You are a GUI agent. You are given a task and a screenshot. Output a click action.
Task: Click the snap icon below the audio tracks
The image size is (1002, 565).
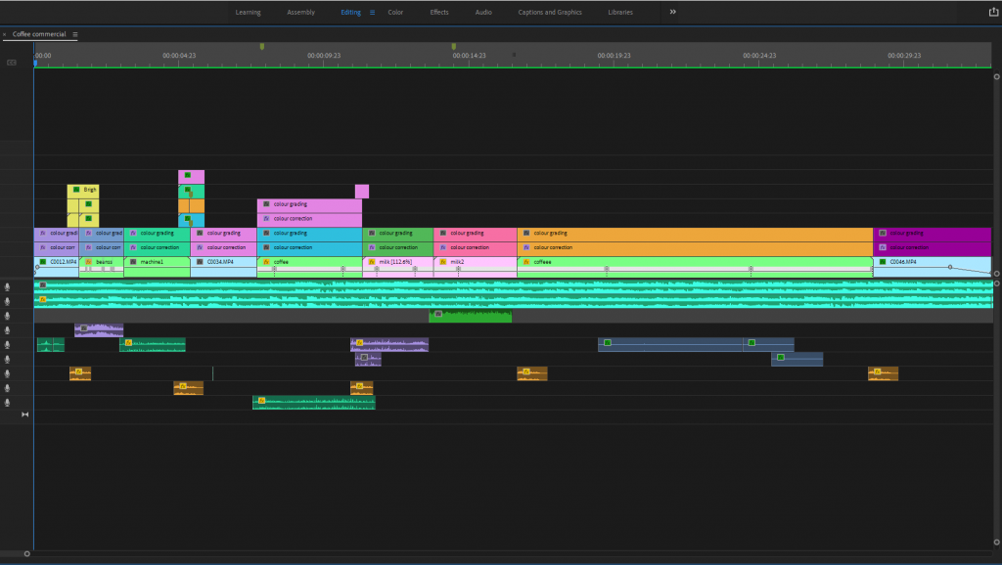(24, 415)
